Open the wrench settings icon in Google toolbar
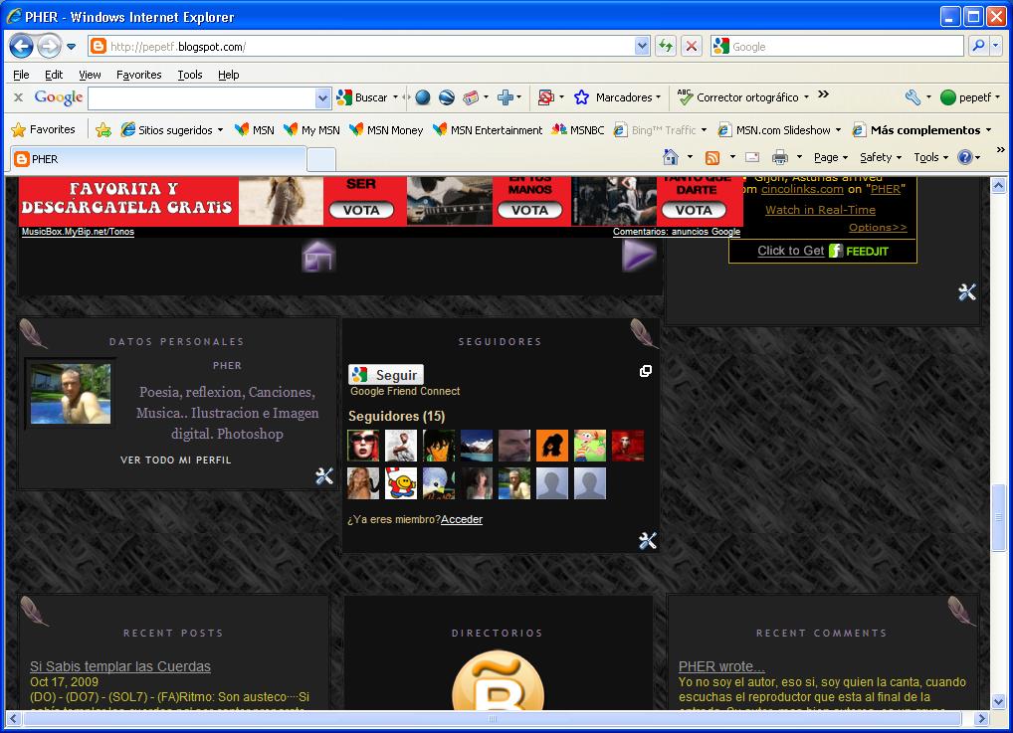The width and height of the screenshot is (1013, 733). click(x=912, y=97)
